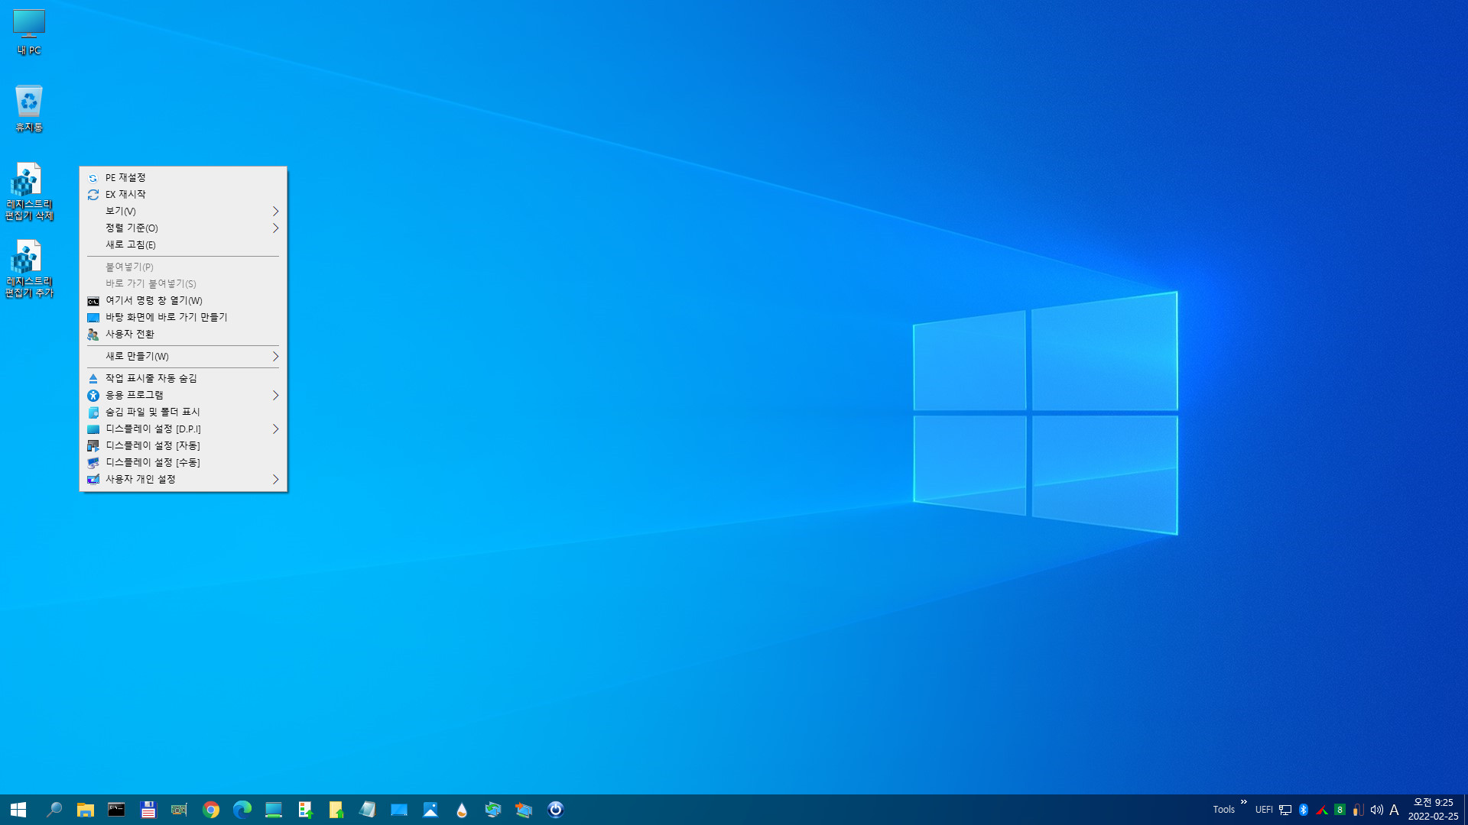
Task: Click the 내 PC desktop icon
Action: click(x=29, y=32)
